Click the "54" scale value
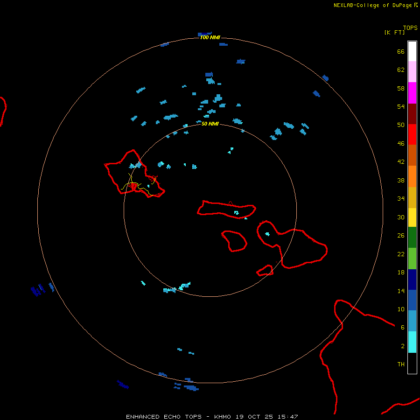The height and width of the screenshot is (420, 420). tap(401, 106)
